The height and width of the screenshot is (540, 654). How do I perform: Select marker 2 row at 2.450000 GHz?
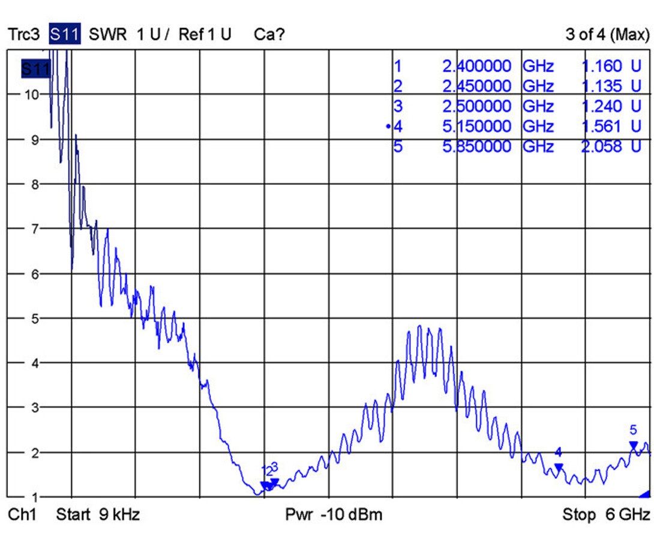(517, 86)
